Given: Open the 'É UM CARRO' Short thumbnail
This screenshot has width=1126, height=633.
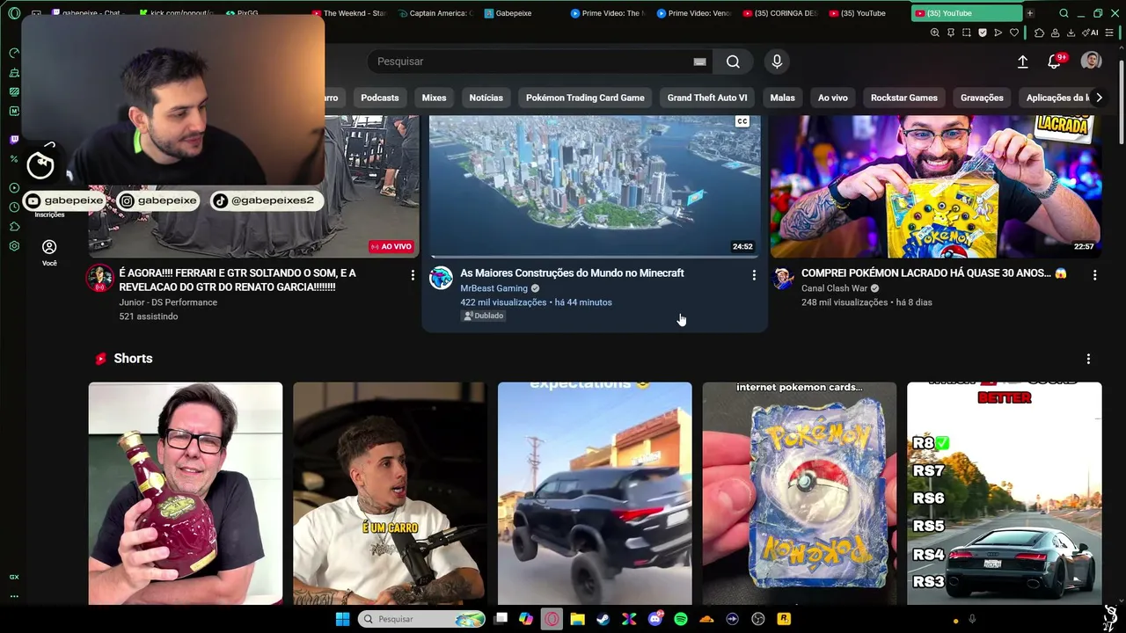Looking at the screenshot, I should (390, 493).
